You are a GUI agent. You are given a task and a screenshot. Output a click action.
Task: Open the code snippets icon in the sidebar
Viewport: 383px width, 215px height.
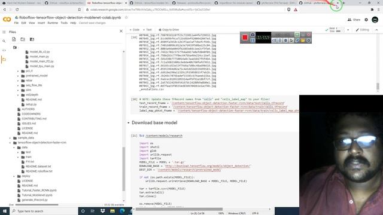4,50
